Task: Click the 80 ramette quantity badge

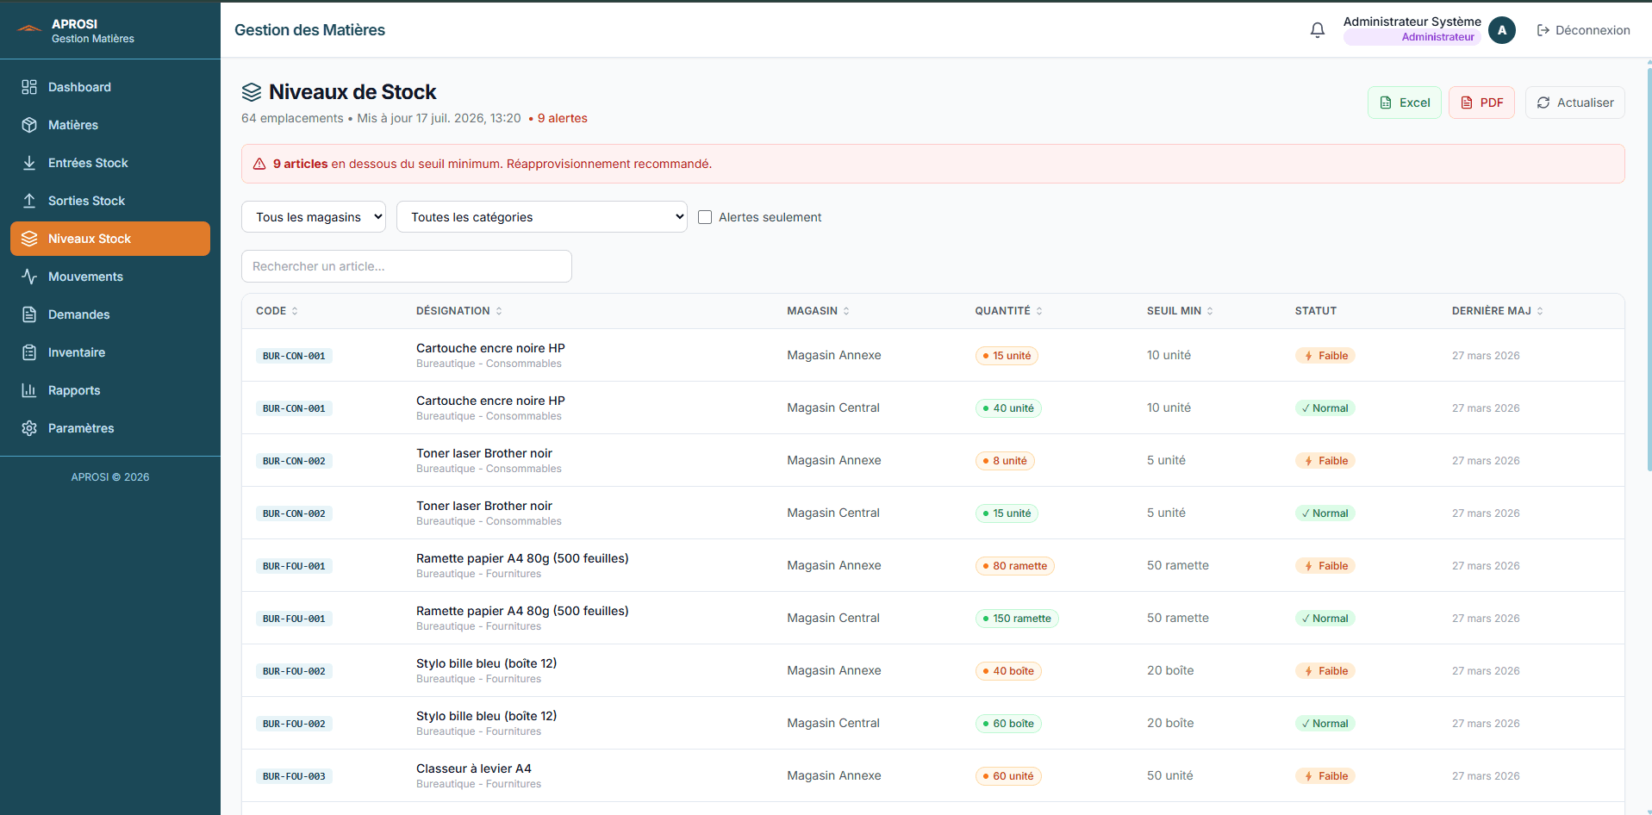Action: [x=1015, y=566]
